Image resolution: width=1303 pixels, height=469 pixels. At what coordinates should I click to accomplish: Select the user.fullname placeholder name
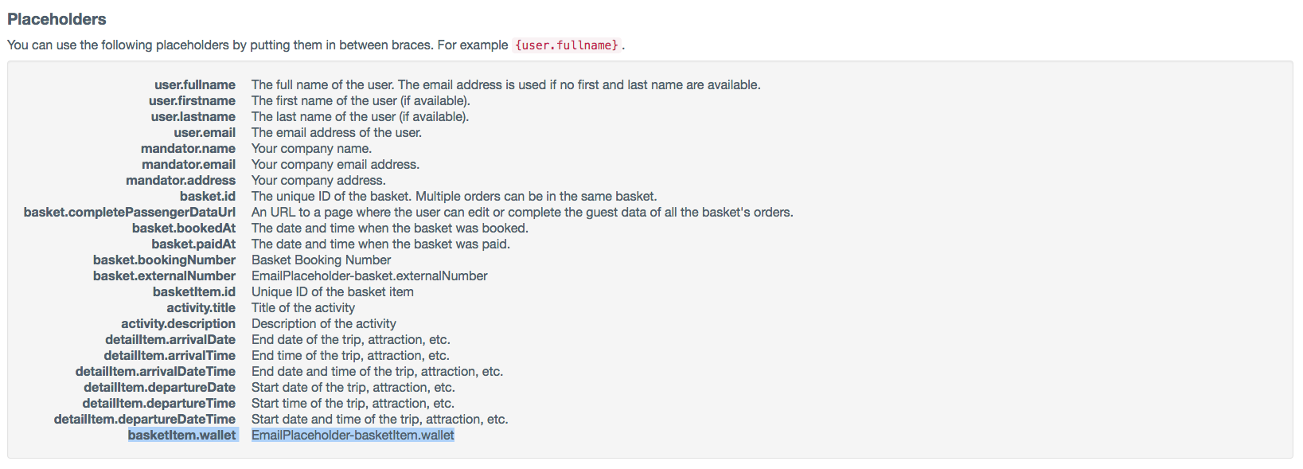click(195, 84)
